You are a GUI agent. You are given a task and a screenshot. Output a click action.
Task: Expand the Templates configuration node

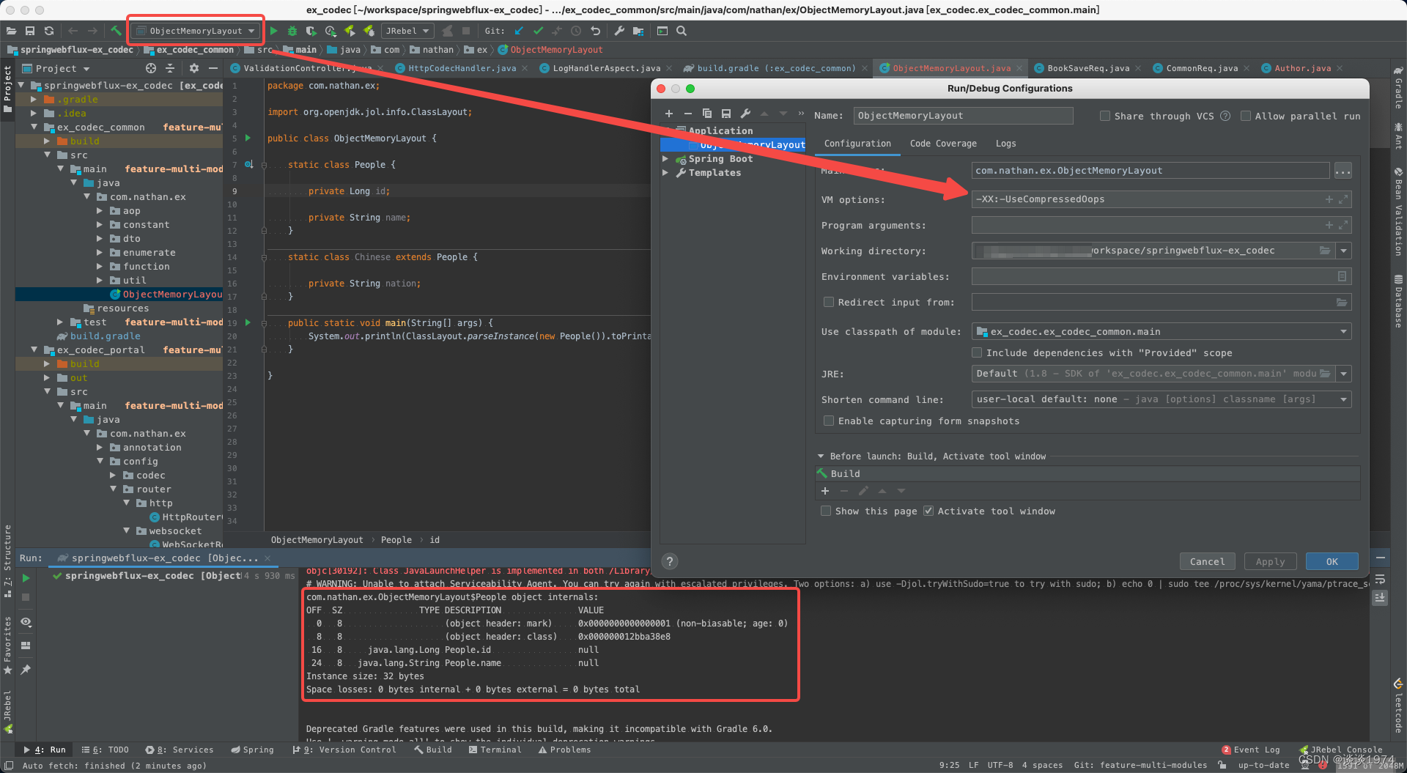[665, 173]
